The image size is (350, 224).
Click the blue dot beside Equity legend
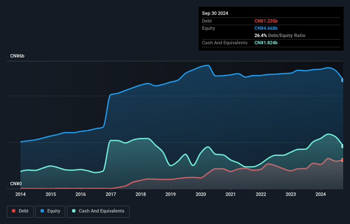[43, 211]
